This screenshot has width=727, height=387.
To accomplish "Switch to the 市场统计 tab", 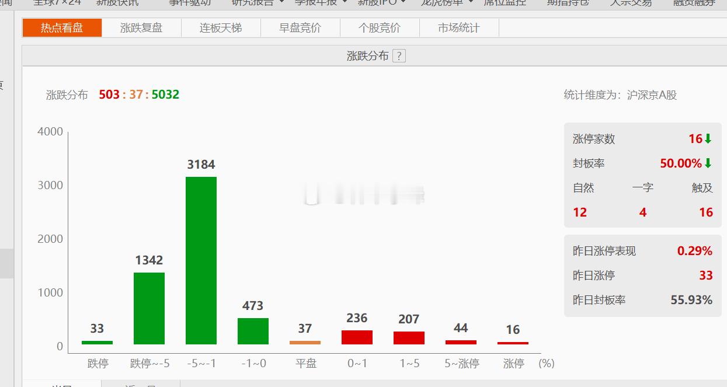I will 459,28.
